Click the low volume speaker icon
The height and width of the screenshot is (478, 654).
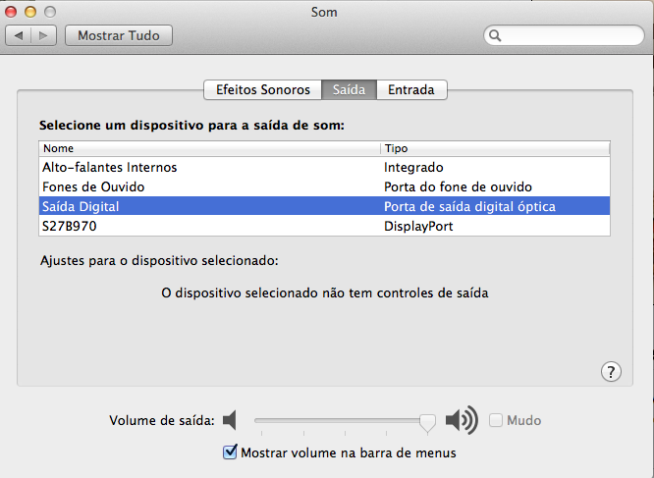point(230,421)
